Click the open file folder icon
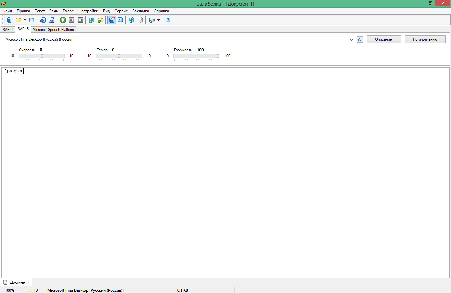The height and width of the screenshot is (293, 451). (x=18, y=20)
